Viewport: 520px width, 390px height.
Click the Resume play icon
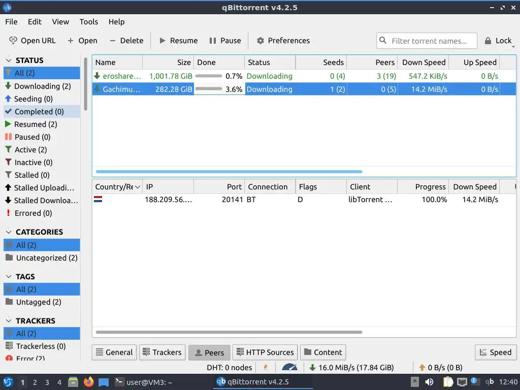coord(162,41)
